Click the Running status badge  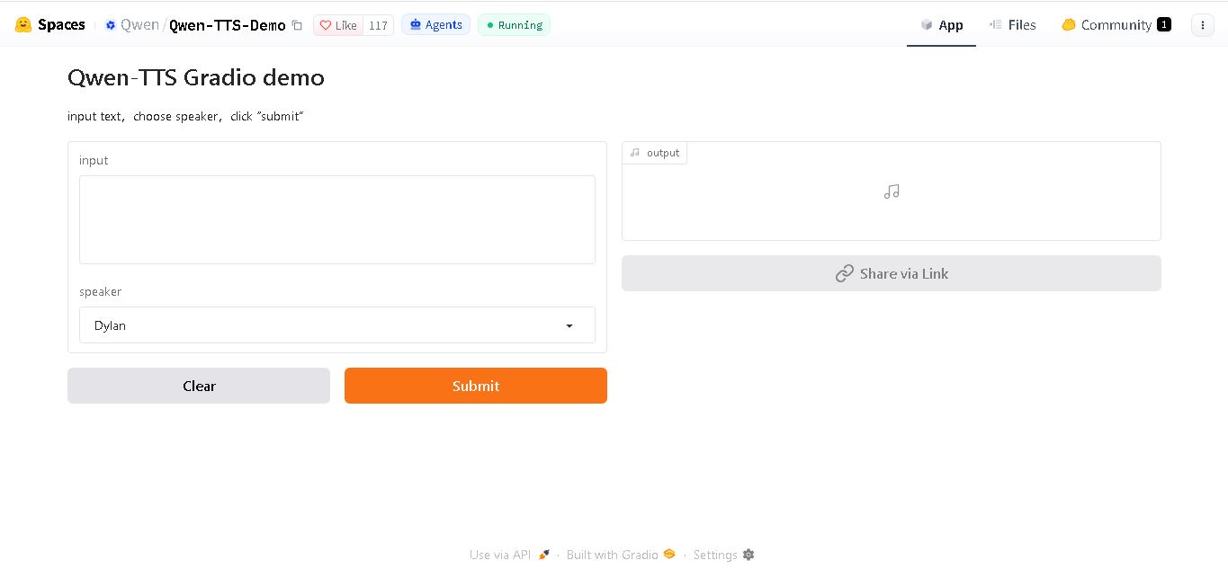pyautogui.click(x=514, y=25)
